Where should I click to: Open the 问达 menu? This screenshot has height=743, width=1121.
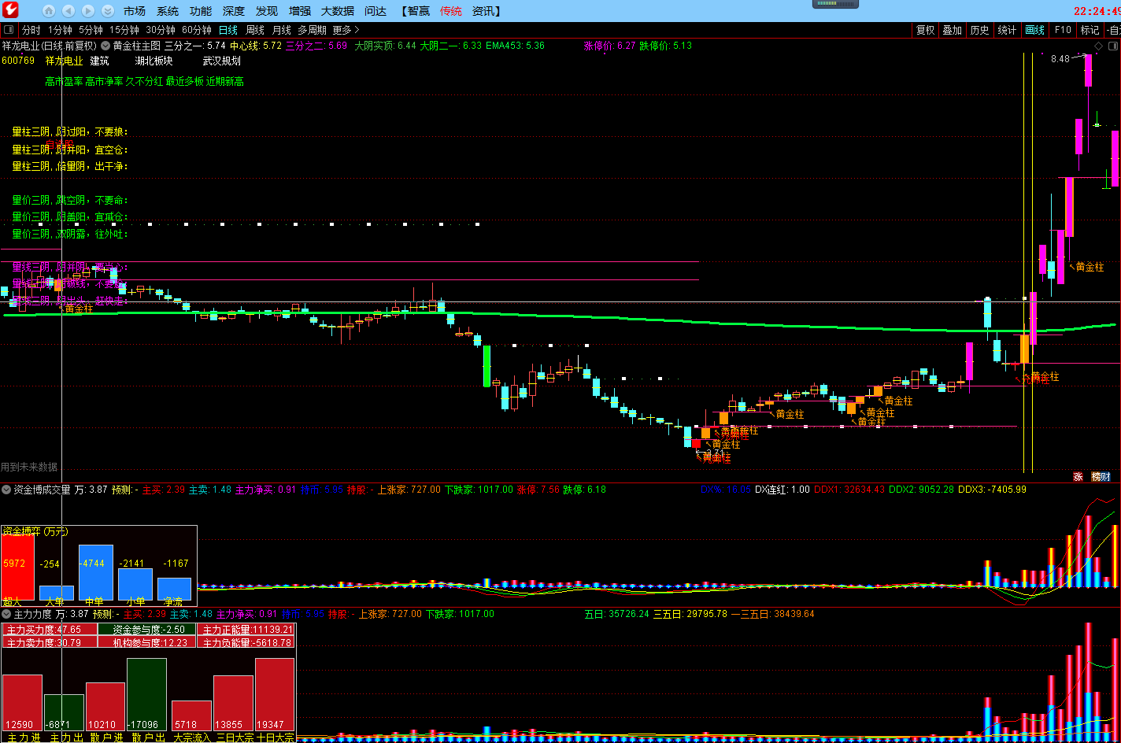pos(376,11)
